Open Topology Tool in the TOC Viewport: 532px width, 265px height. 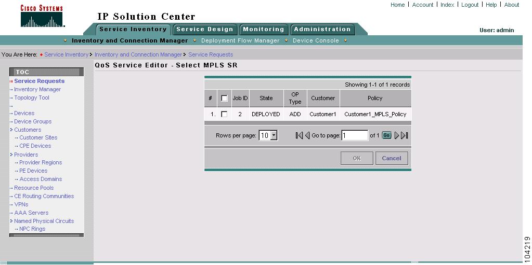pos(32,97)
